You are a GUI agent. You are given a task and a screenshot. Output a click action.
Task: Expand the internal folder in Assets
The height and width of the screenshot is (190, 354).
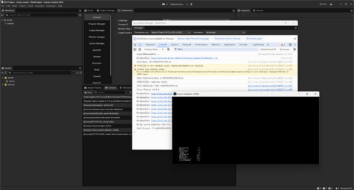coord(3,85)
